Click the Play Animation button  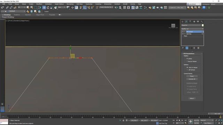(x=179, y=120)
